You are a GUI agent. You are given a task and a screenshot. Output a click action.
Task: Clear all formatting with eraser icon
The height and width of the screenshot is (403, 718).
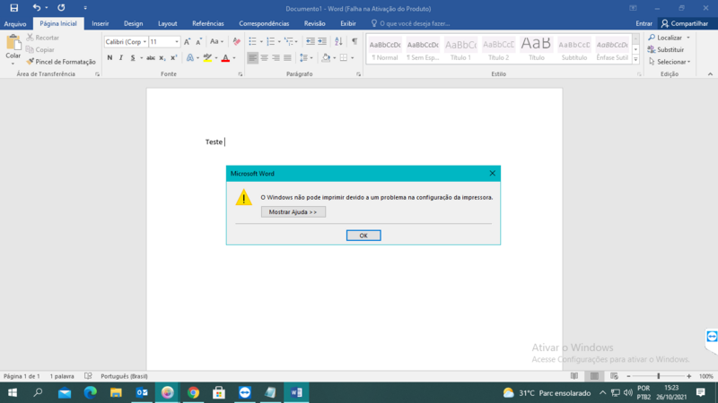pyautogui.click(x=236, y=41)
